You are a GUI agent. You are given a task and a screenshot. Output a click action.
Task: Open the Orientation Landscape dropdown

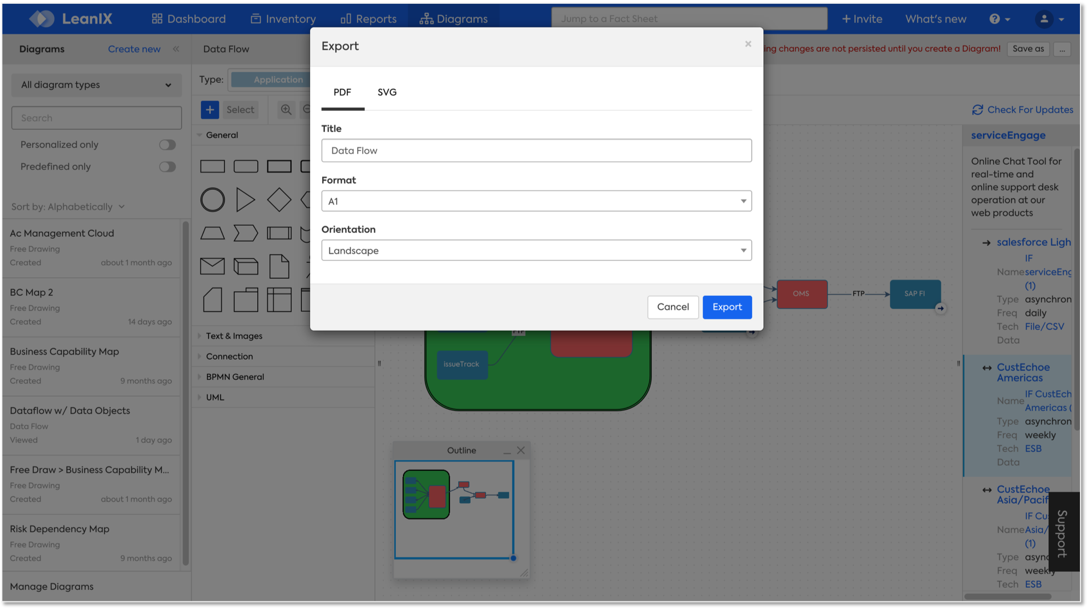(x=536, y=250)
